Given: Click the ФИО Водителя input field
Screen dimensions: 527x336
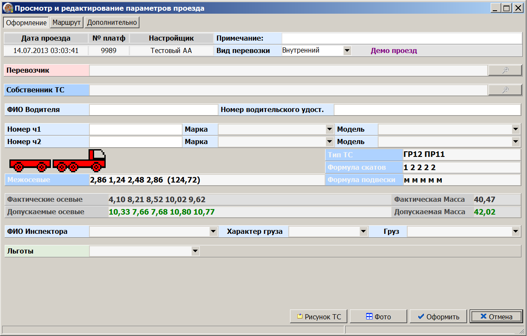Looking at the screenshot, I should [154, 110].
